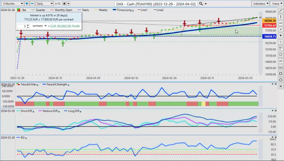This screenshot has width=284, height=161.
Task: Click the Yearly legend entry
Action: coord(83,10)
